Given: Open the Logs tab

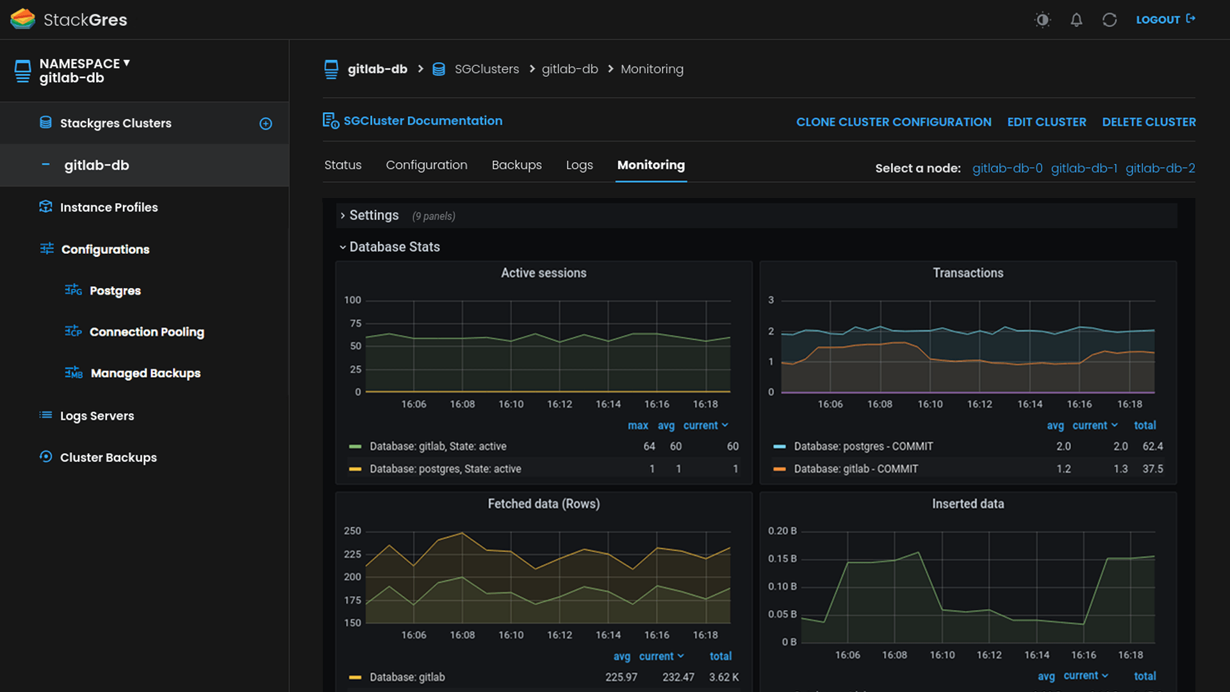Looking at the screenshot, I should coord(579,165).
